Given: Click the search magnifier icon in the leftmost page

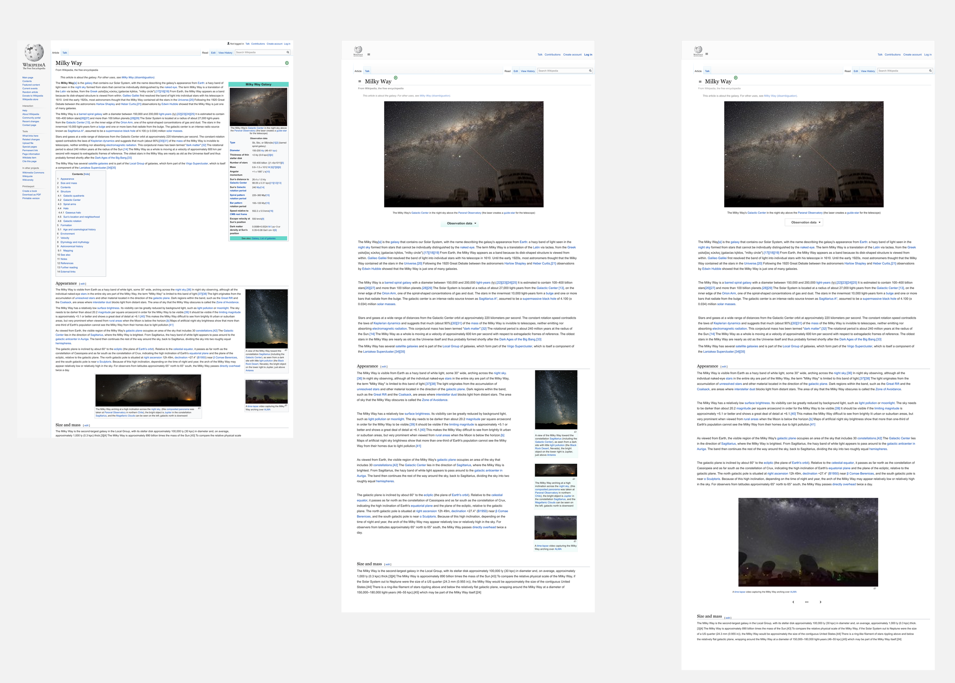Looking at the screenshot, I should pos(288,53).
